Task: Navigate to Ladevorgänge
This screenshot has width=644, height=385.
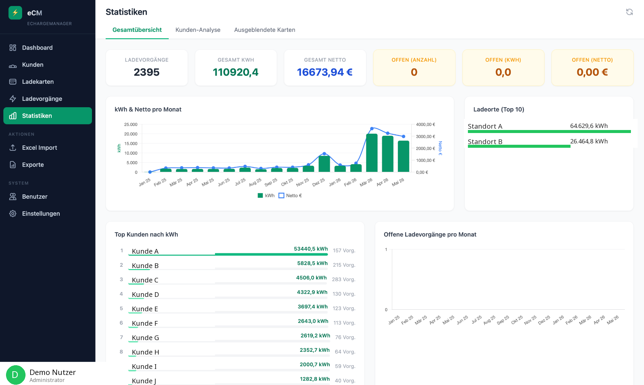Action: [48, 99]
